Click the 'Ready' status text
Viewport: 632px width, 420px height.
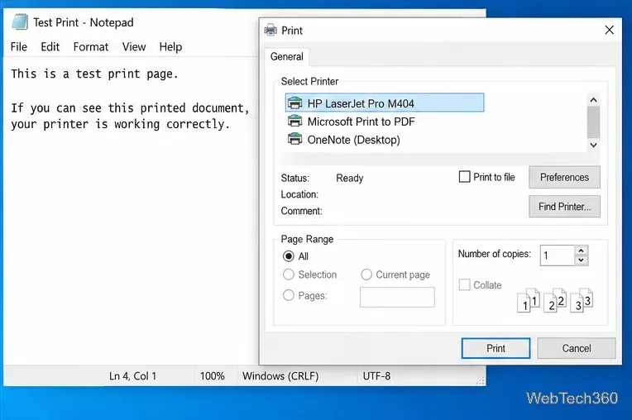(x=349, y=178)
